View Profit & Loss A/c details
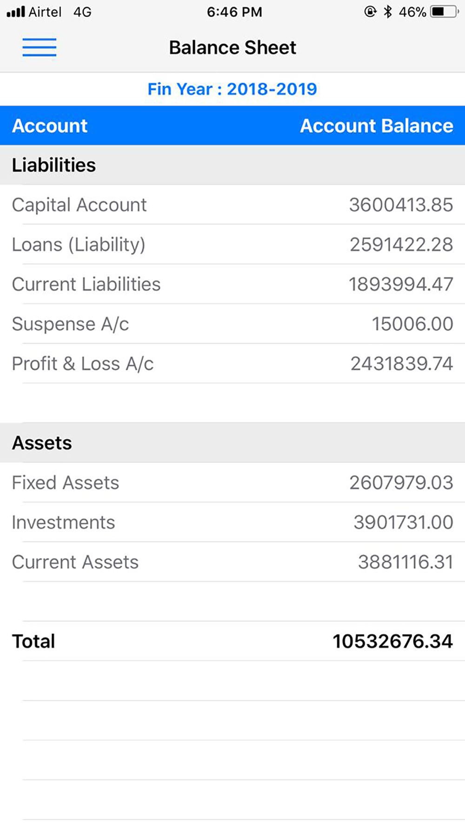This screenshot has width=465, height=827. click(x=232, y=363)
